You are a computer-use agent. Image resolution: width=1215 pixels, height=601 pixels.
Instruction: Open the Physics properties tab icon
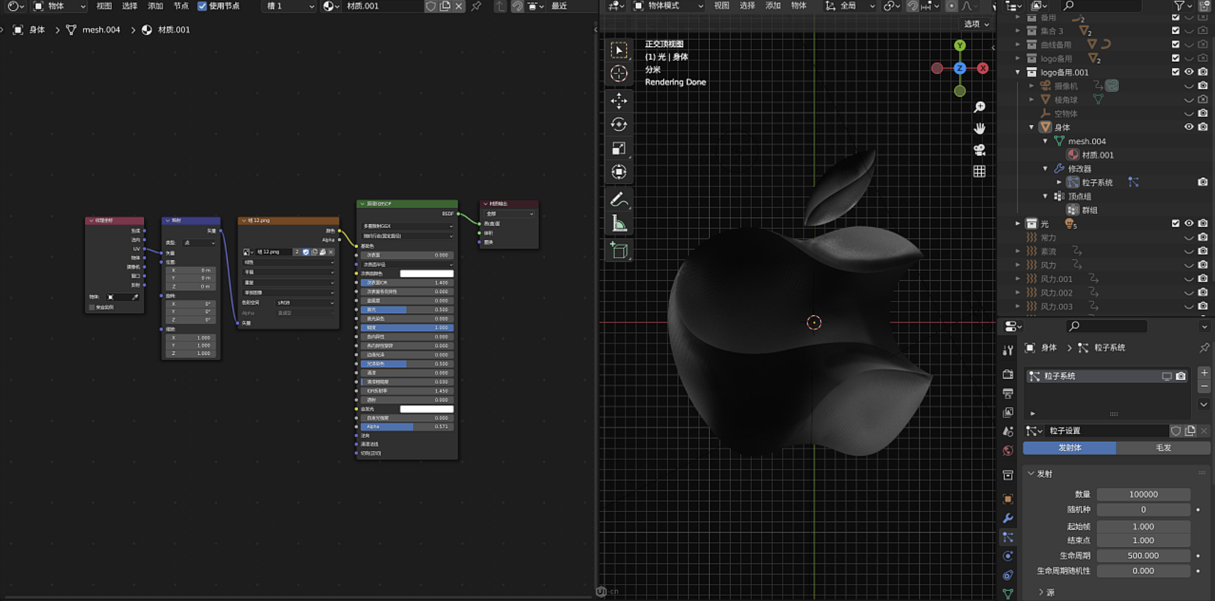pyautogui.click(x=1008, y=556)
